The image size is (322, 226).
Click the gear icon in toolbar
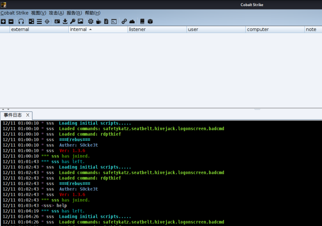[x=91, y=21]
